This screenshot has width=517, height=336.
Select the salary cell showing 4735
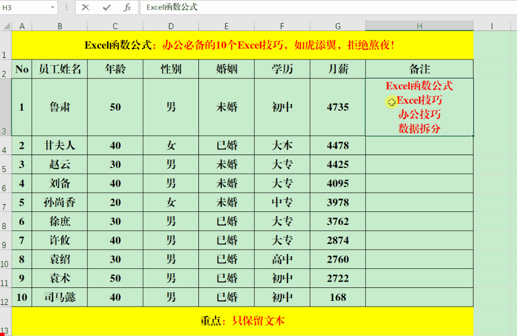tap(338, 107)
